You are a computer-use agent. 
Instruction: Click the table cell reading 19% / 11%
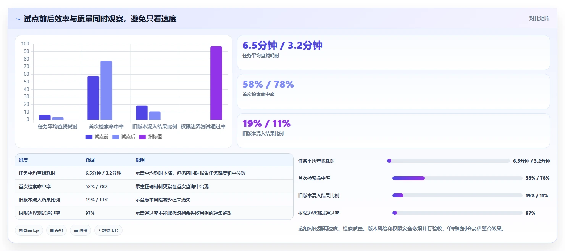tap(97, 200)
